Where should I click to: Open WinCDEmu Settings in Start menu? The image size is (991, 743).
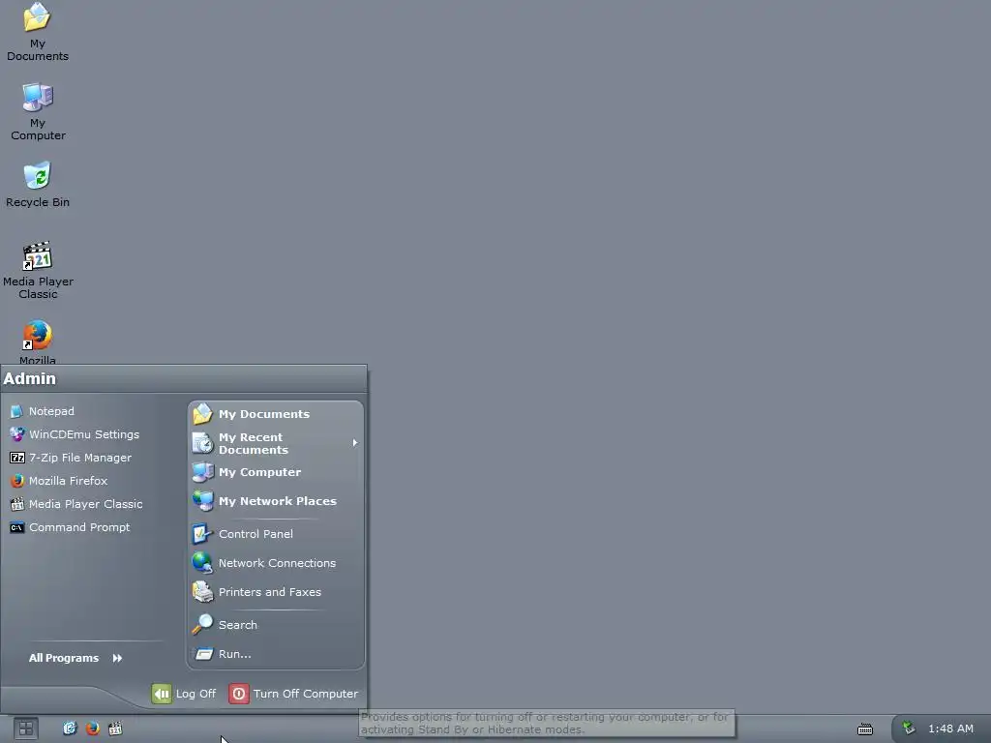click(x=75, y=434)
